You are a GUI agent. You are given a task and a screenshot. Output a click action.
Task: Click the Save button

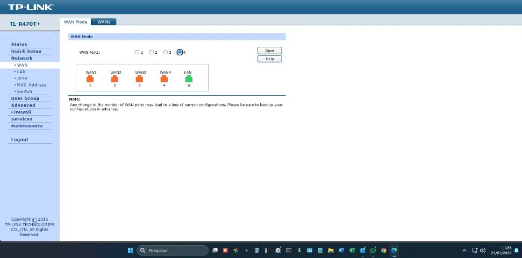[x=270, y=51]
